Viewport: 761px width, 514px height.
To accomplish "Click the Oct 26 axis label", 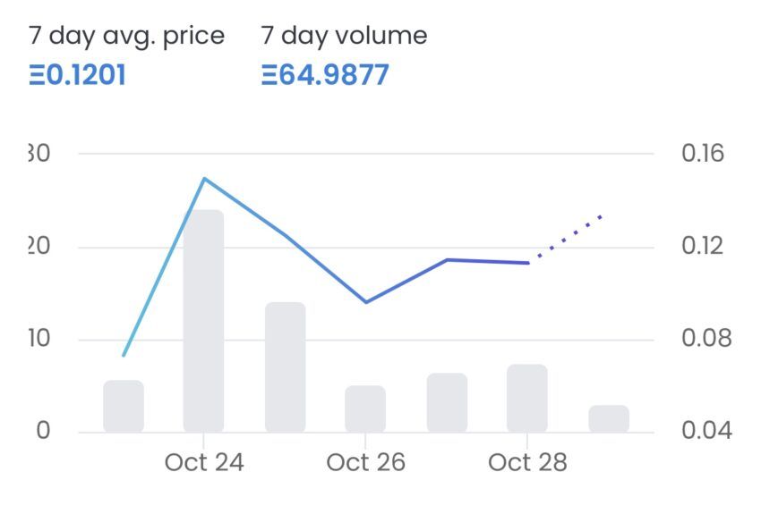I will coord(365,462).
